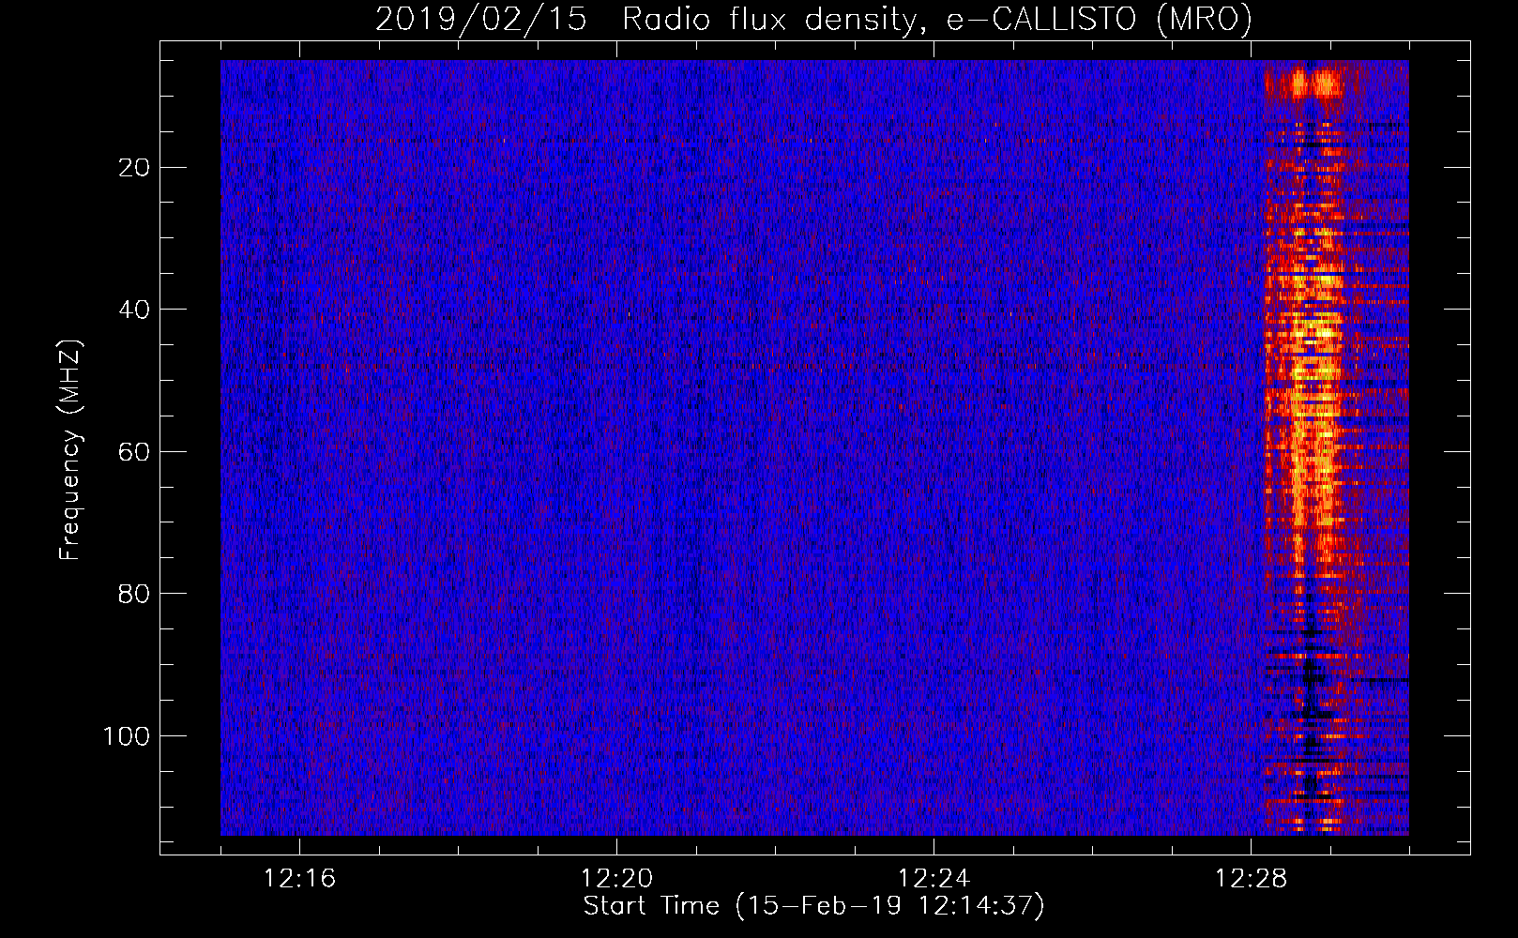Click the 12:28 time tick label
1518x938 pixels.
[1251, 879]
